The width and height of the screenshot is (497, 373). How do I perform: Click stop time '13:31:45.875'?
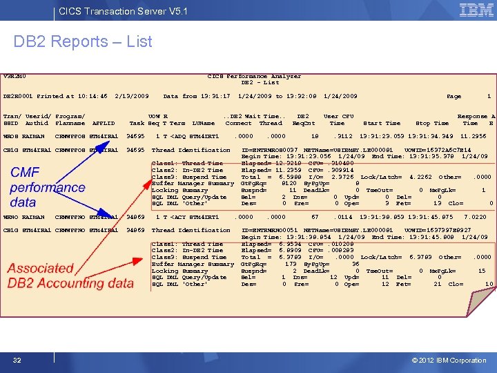click(x=432, y=217)
